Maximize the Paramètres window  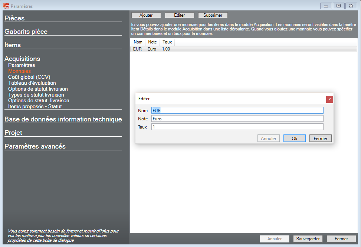coord(338,6)
